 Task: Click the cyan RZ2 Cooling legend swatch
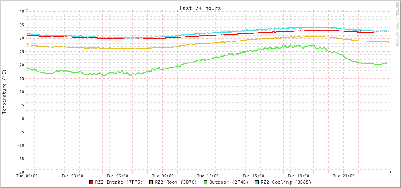click(x=257, y=182)
